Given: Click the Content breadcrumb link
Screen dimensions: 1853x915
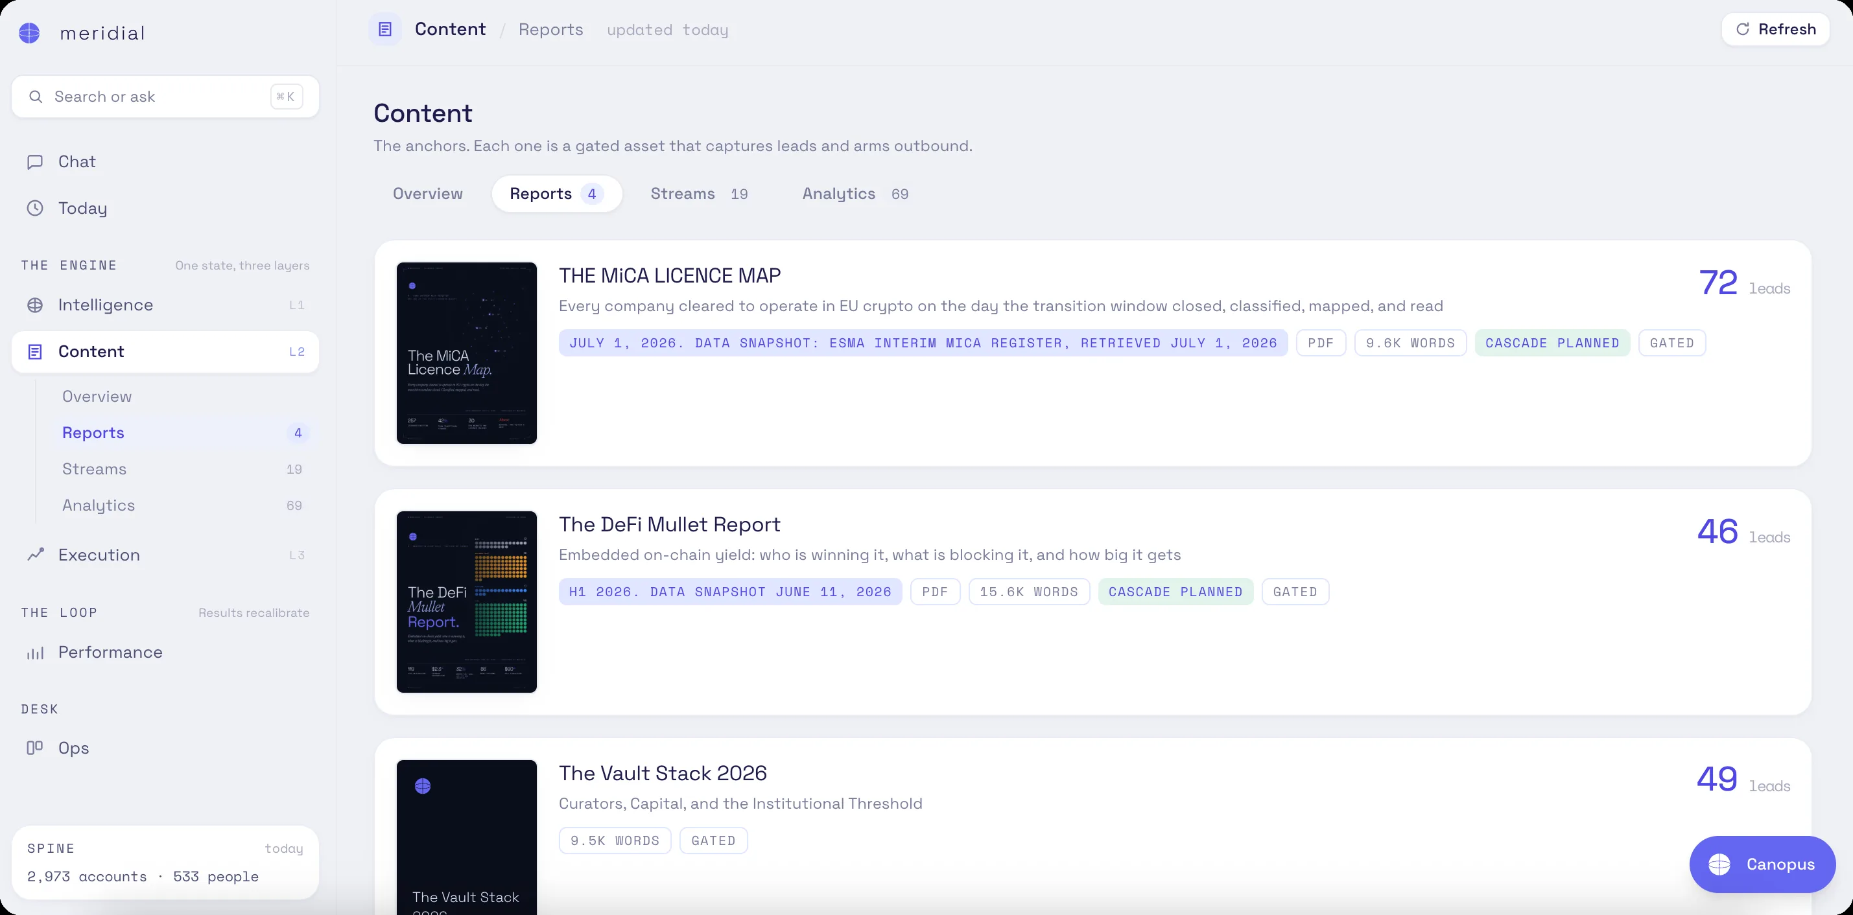Looking at the screenshot, I should point(451,29).
